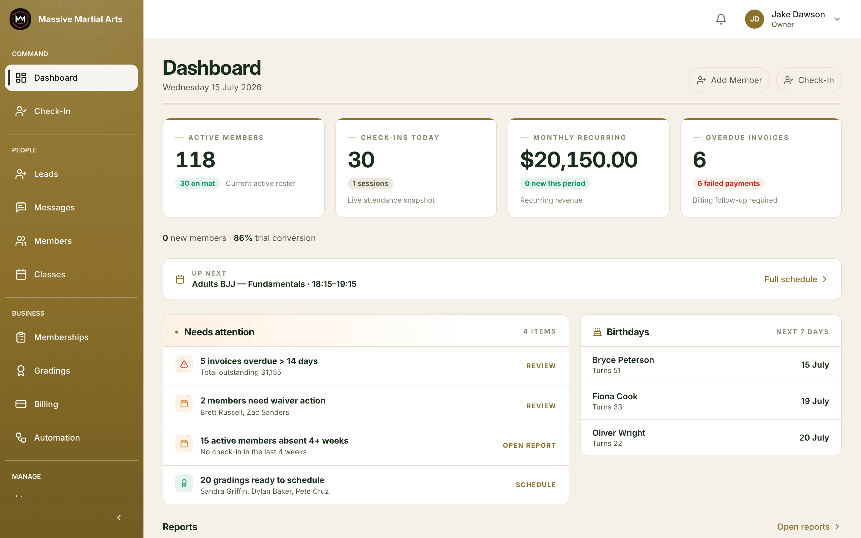The width and height of the screenshot is (861, 538).
Task: Select Fiona Cook birthday row
Action: point(711,401)
